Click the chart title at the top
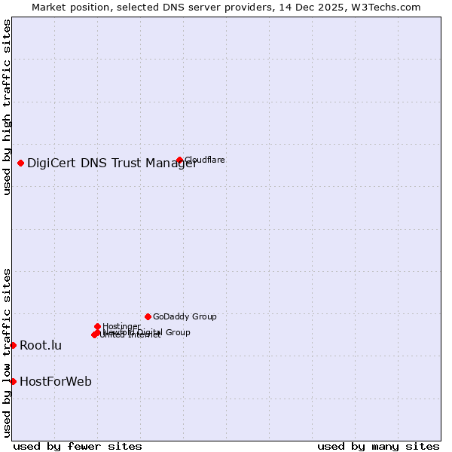The height and width of the screenshot is (452, 452). pos(226,7)
